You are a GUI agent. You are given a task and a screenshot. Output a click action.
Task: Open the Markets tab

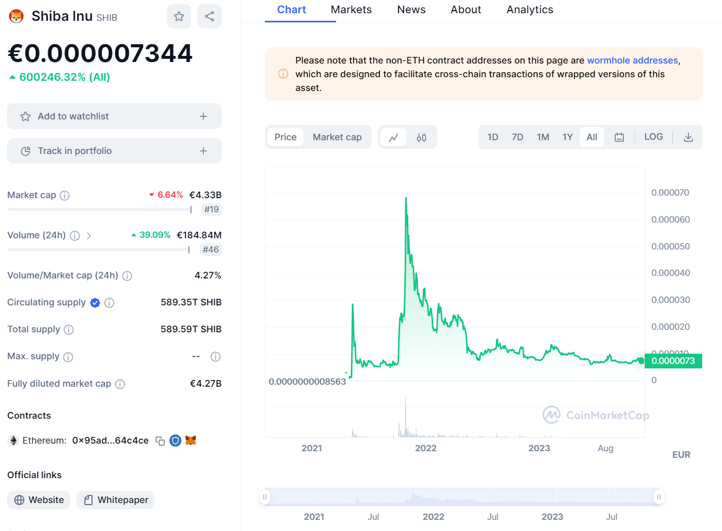(x=351, y=10)
